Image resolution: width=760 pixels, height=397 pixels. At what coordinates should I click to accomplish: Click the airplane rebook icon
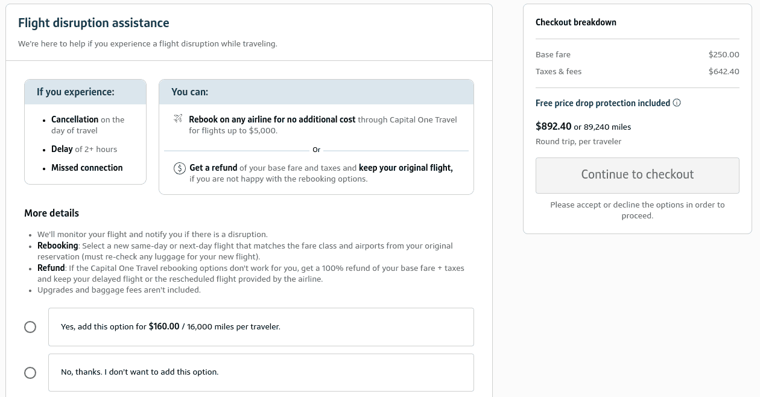(x=178, y=119)
